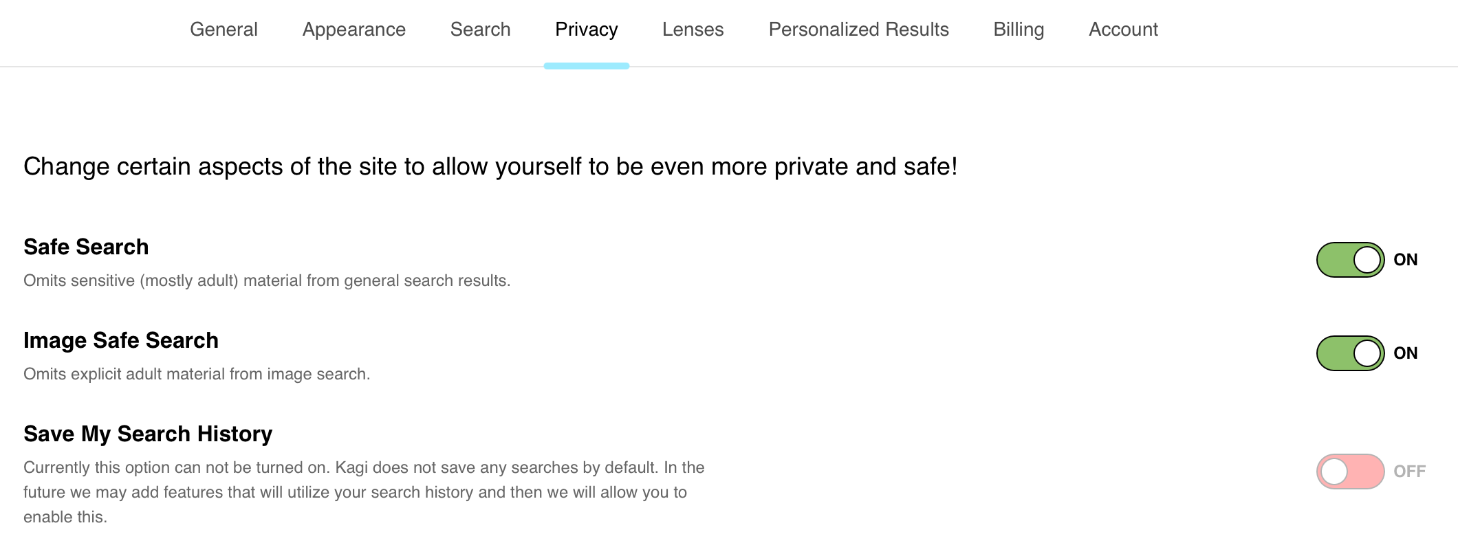Viewport: 1458px width, 554px height.
Task: Open the Billing settings tab
Action: point(1019,30)
